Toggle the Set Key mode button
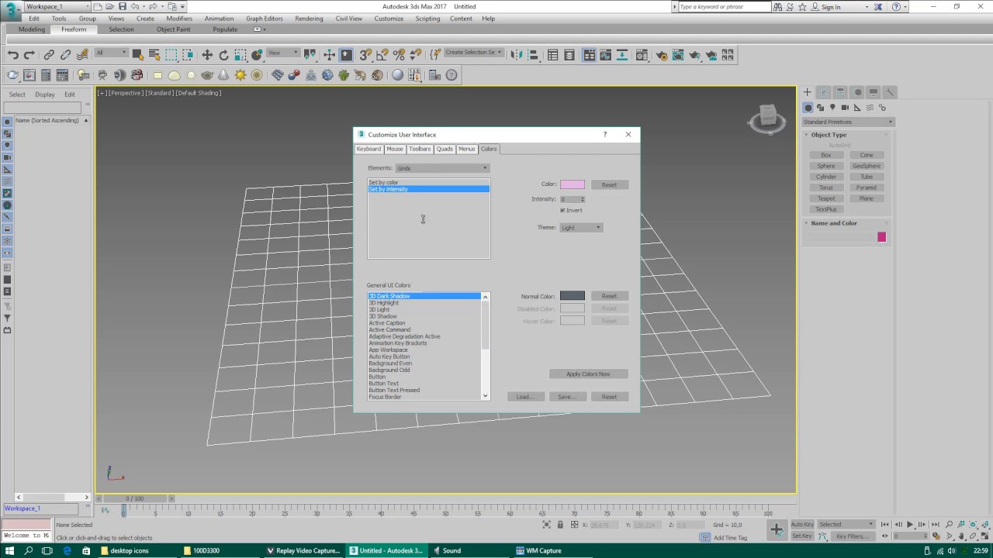 pyautogui.click(x=802, y=536)
